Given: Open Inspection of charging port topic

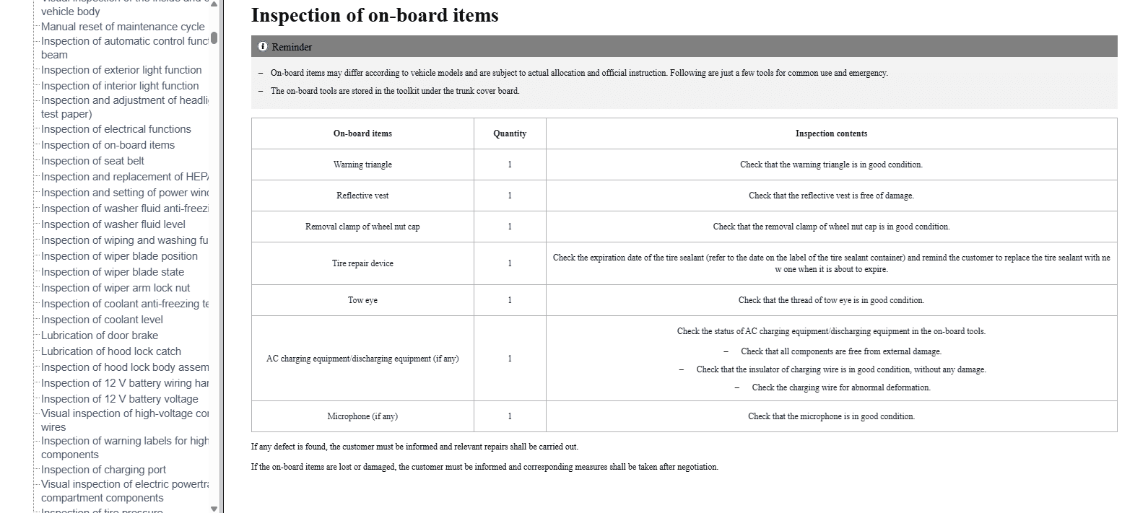Looking at the screenshot, I should point(103,470).
